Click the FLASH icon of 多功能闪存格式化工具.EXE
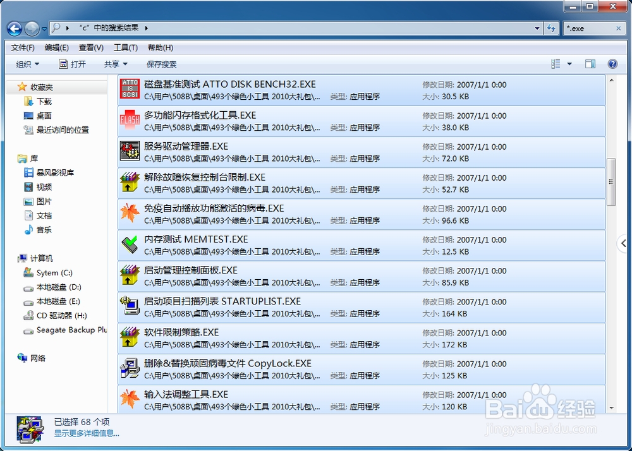Image resolution: width=632 pixels, height=451 pixels. (130, 119)
